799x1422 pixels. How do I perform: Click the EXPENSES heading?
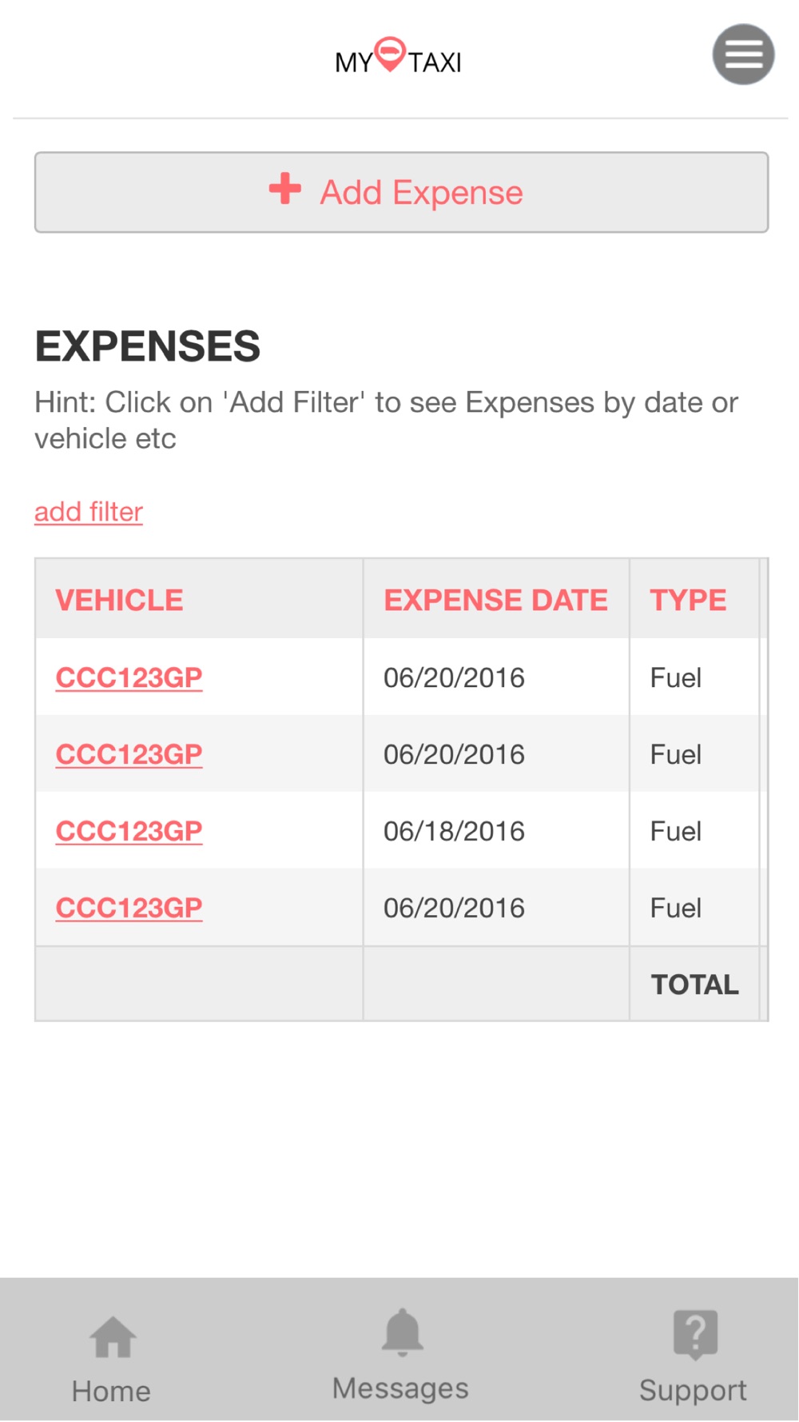tap(148, 346)
